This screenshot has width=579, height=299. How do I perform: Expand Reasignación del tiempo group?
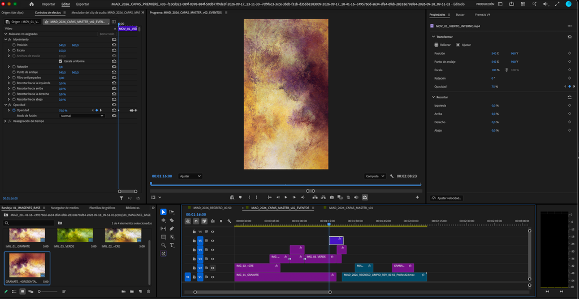pyautogui.click(x=6, y=121)
